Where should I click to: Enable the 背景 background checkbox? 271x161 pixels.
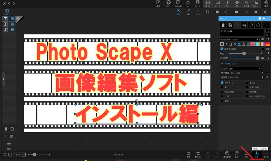click(x=263, y=49)
